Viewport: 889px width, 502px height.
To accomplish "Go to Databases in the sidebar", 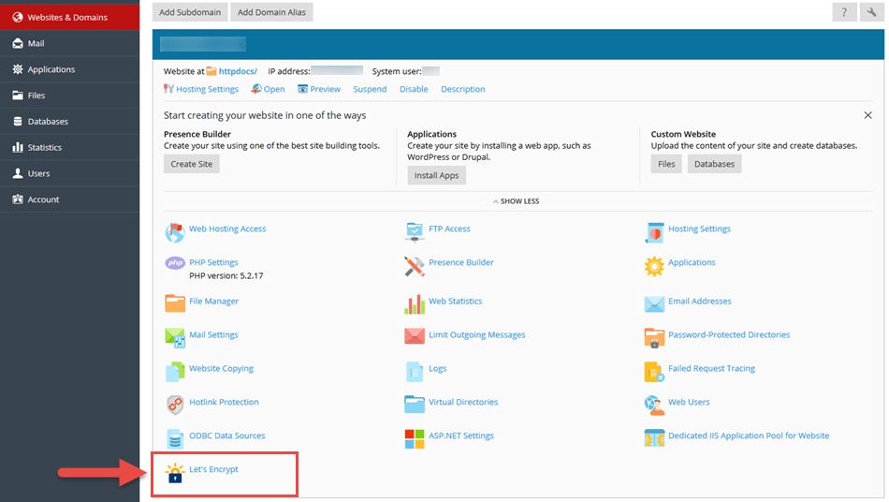I will (x=47, y=122).
